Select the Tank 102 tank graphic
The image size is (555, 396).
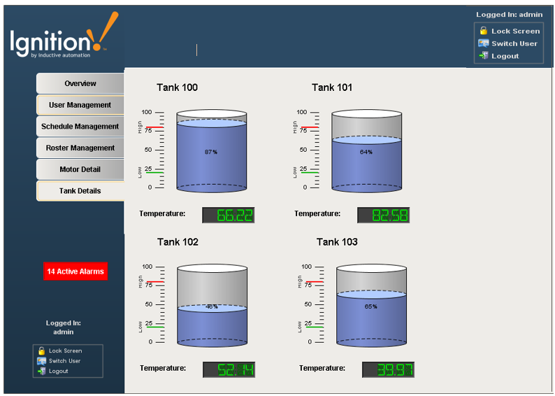coord(212,306)
